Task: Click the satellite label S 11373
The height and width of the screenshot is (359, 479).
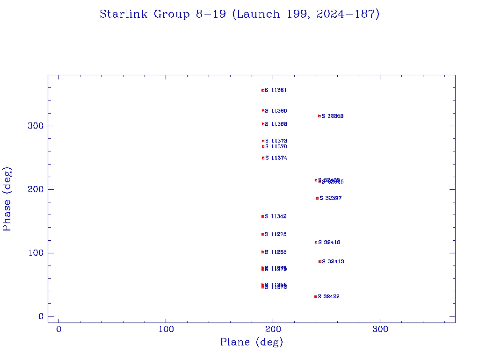Action: (276, 141)
